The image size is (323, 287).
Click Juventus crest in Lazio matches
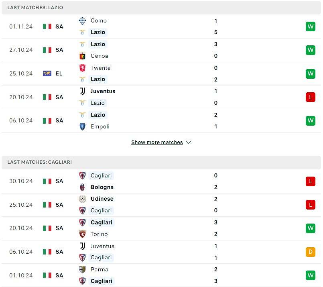click(x=82, y=91)
